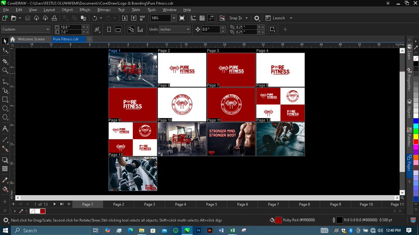
Task: Select the Polygon tool
Action: [5, 117]
